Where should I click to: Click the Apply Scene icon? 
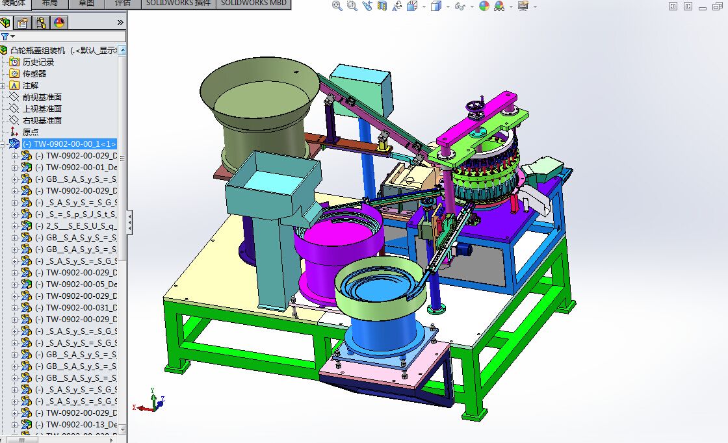tap(499, 6)
